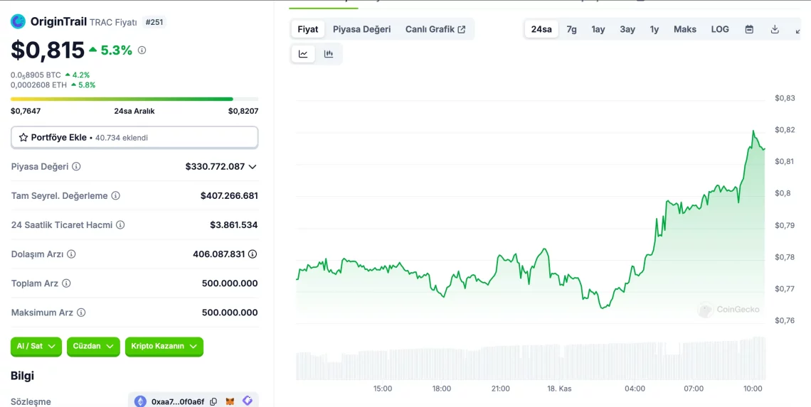Click the #251 rank badge
Viewport: 811px width, 407px height.
154,22
